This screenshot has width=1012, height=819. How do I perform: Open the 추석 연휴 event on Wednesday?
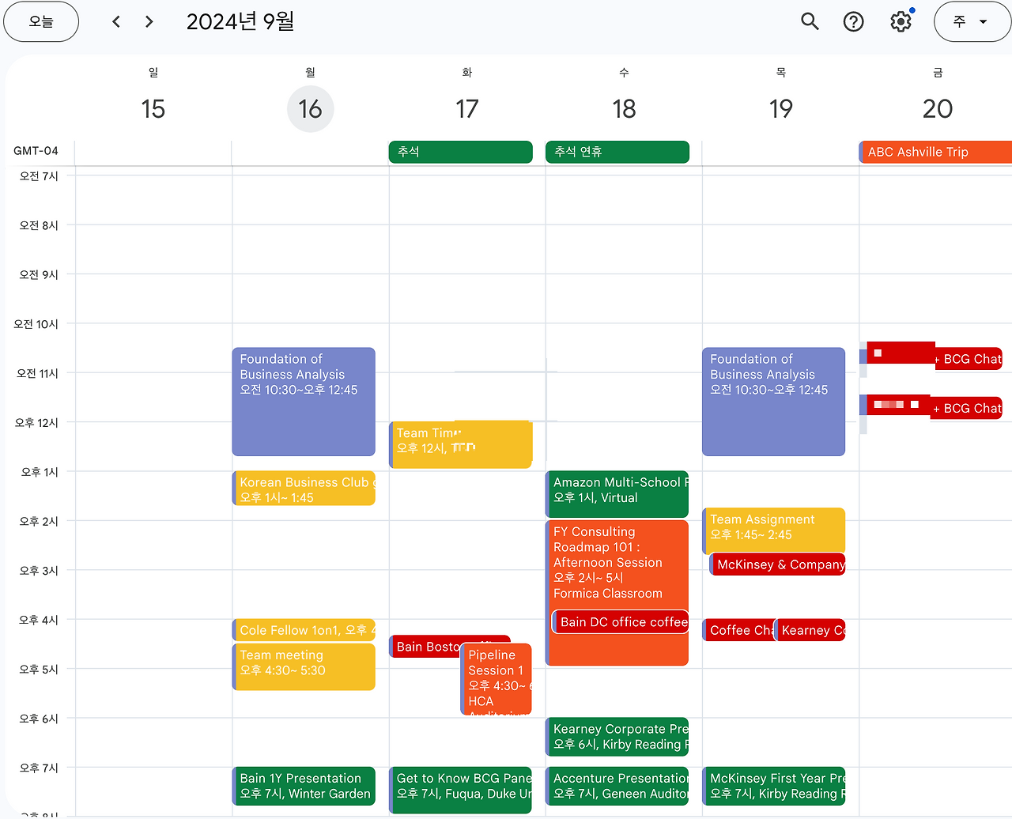click(x=617, y=152)
